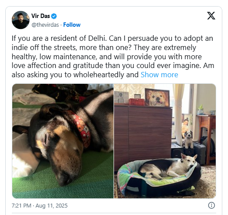Open the tweet info circle icon
This screenshot has height=215, width=228.
click(x=211, y=205)
